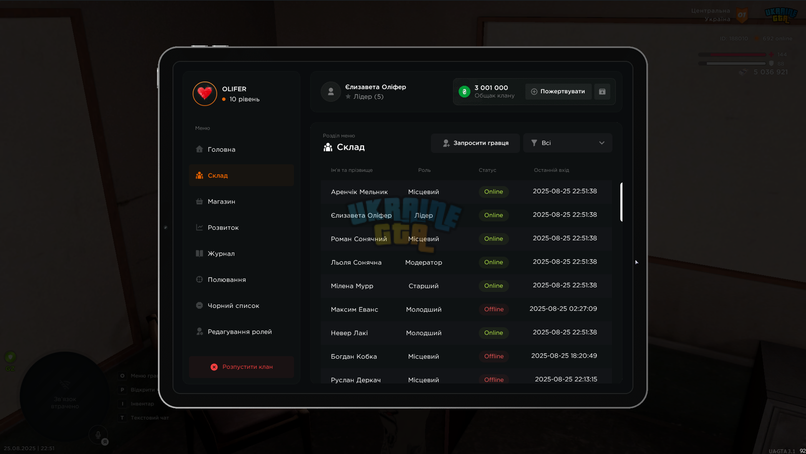Click the filter funnel icon

coord(534,143)
